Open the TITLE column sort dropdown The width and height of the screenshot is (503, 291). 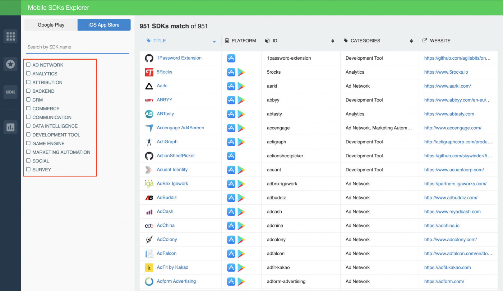[x=214, y=42]
